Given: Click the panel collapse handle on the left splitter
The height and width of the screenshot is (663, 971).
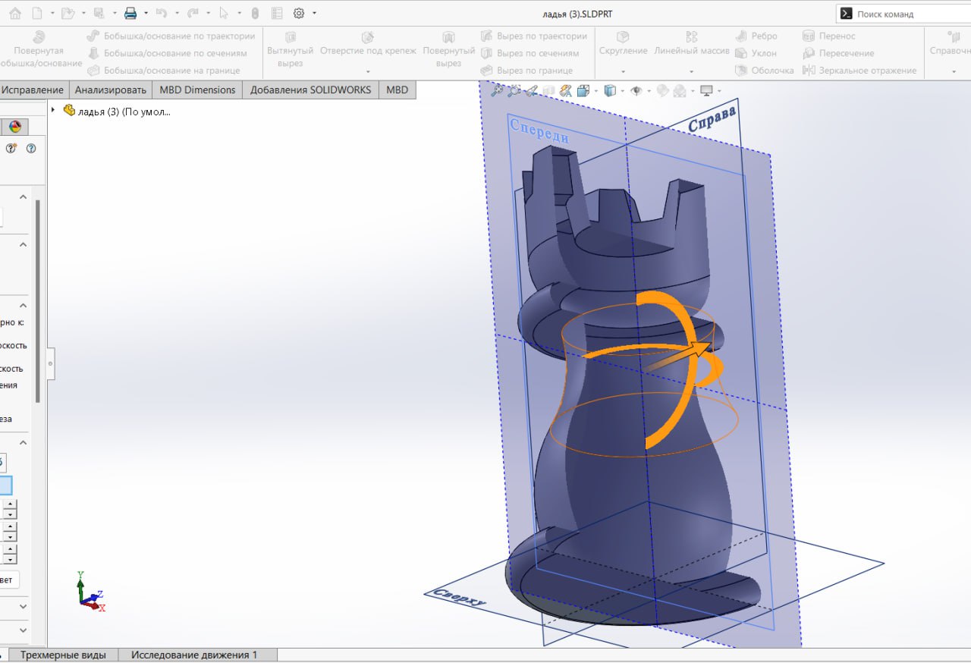Looking at the screenshot, I should 50,364.
